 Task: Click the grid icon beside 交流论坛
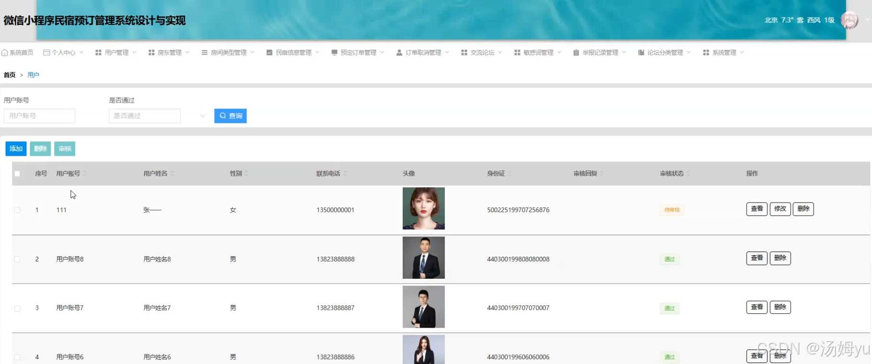(464, 53)
